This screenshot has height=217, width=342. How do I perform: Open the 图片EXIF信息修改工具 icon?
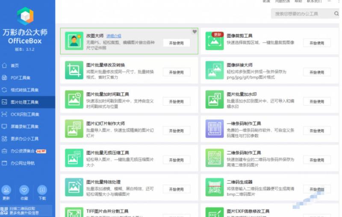tap(215, 212)
